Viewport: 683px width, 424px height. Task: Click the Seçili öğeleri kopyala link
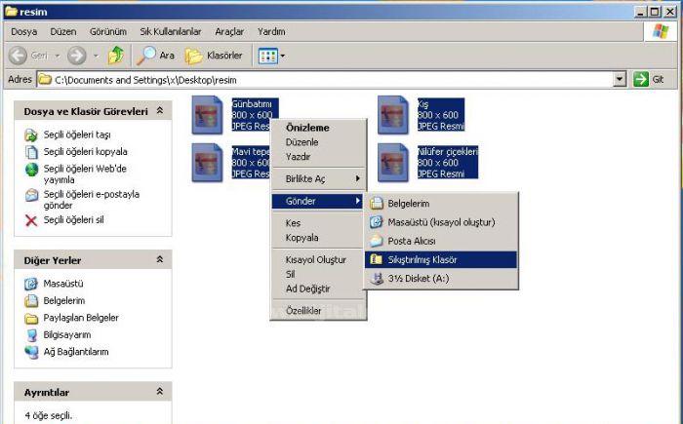click(85, 152)
